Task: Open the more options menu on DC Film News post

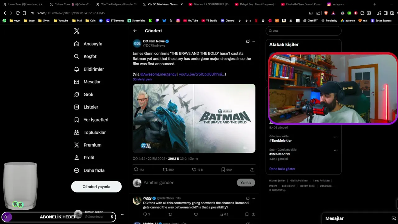Action: coord(253,41)
